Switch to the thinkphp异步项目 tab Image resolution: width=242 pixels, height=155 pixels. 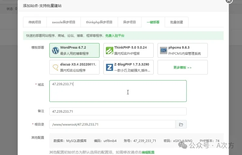99,22
